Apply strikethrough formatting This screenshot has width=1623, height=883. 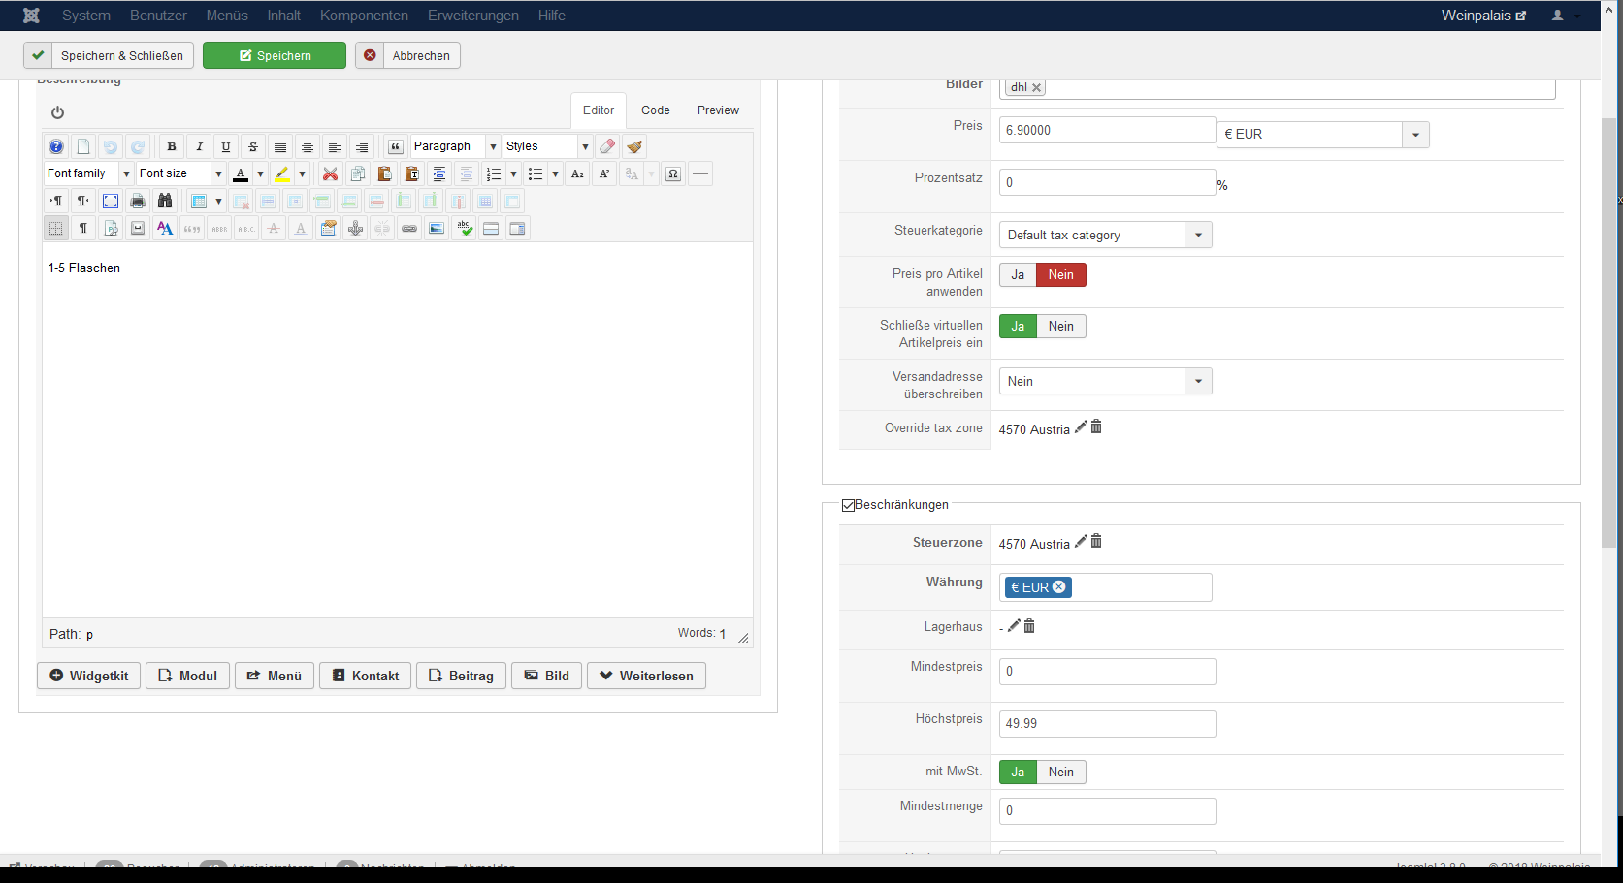[253, 146]
